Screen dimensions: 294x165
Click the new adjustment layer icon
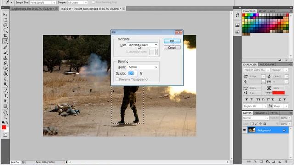point(267,161)
